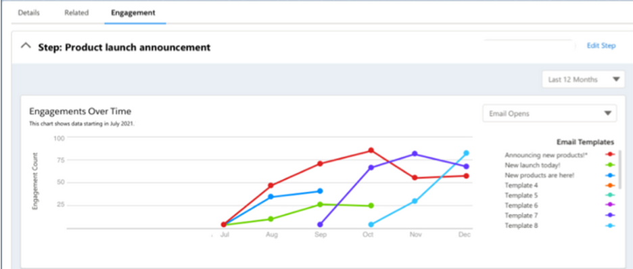Click the red line's October peak data point
The image size is (633, 269).
coord(371,151)
